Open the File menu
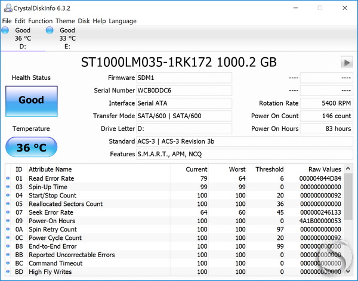358x281 pixels. [x=7, y=21]
